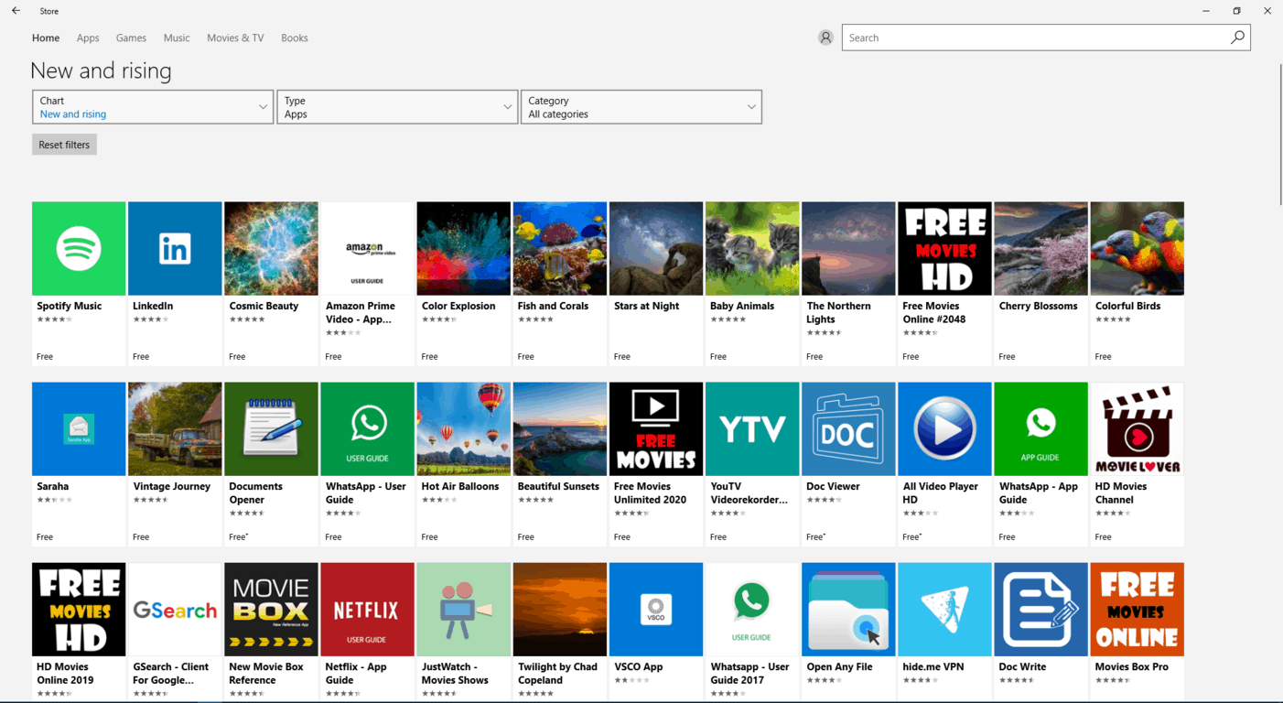
Task: Open the Fish and Corals app
Action: [560, 284]
